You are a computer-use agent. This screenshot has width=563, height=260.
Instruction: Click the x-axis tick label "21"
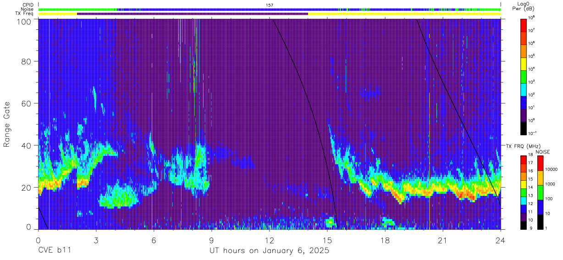pos(443,240)
